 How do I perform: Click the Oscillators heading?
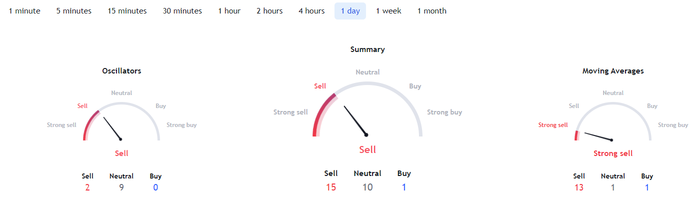pyautogui.click(x=121, y=71)
